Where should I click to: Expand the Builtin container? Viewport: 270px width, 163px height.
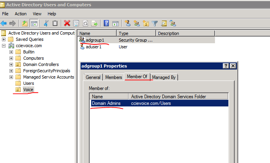tap(11, 52)
